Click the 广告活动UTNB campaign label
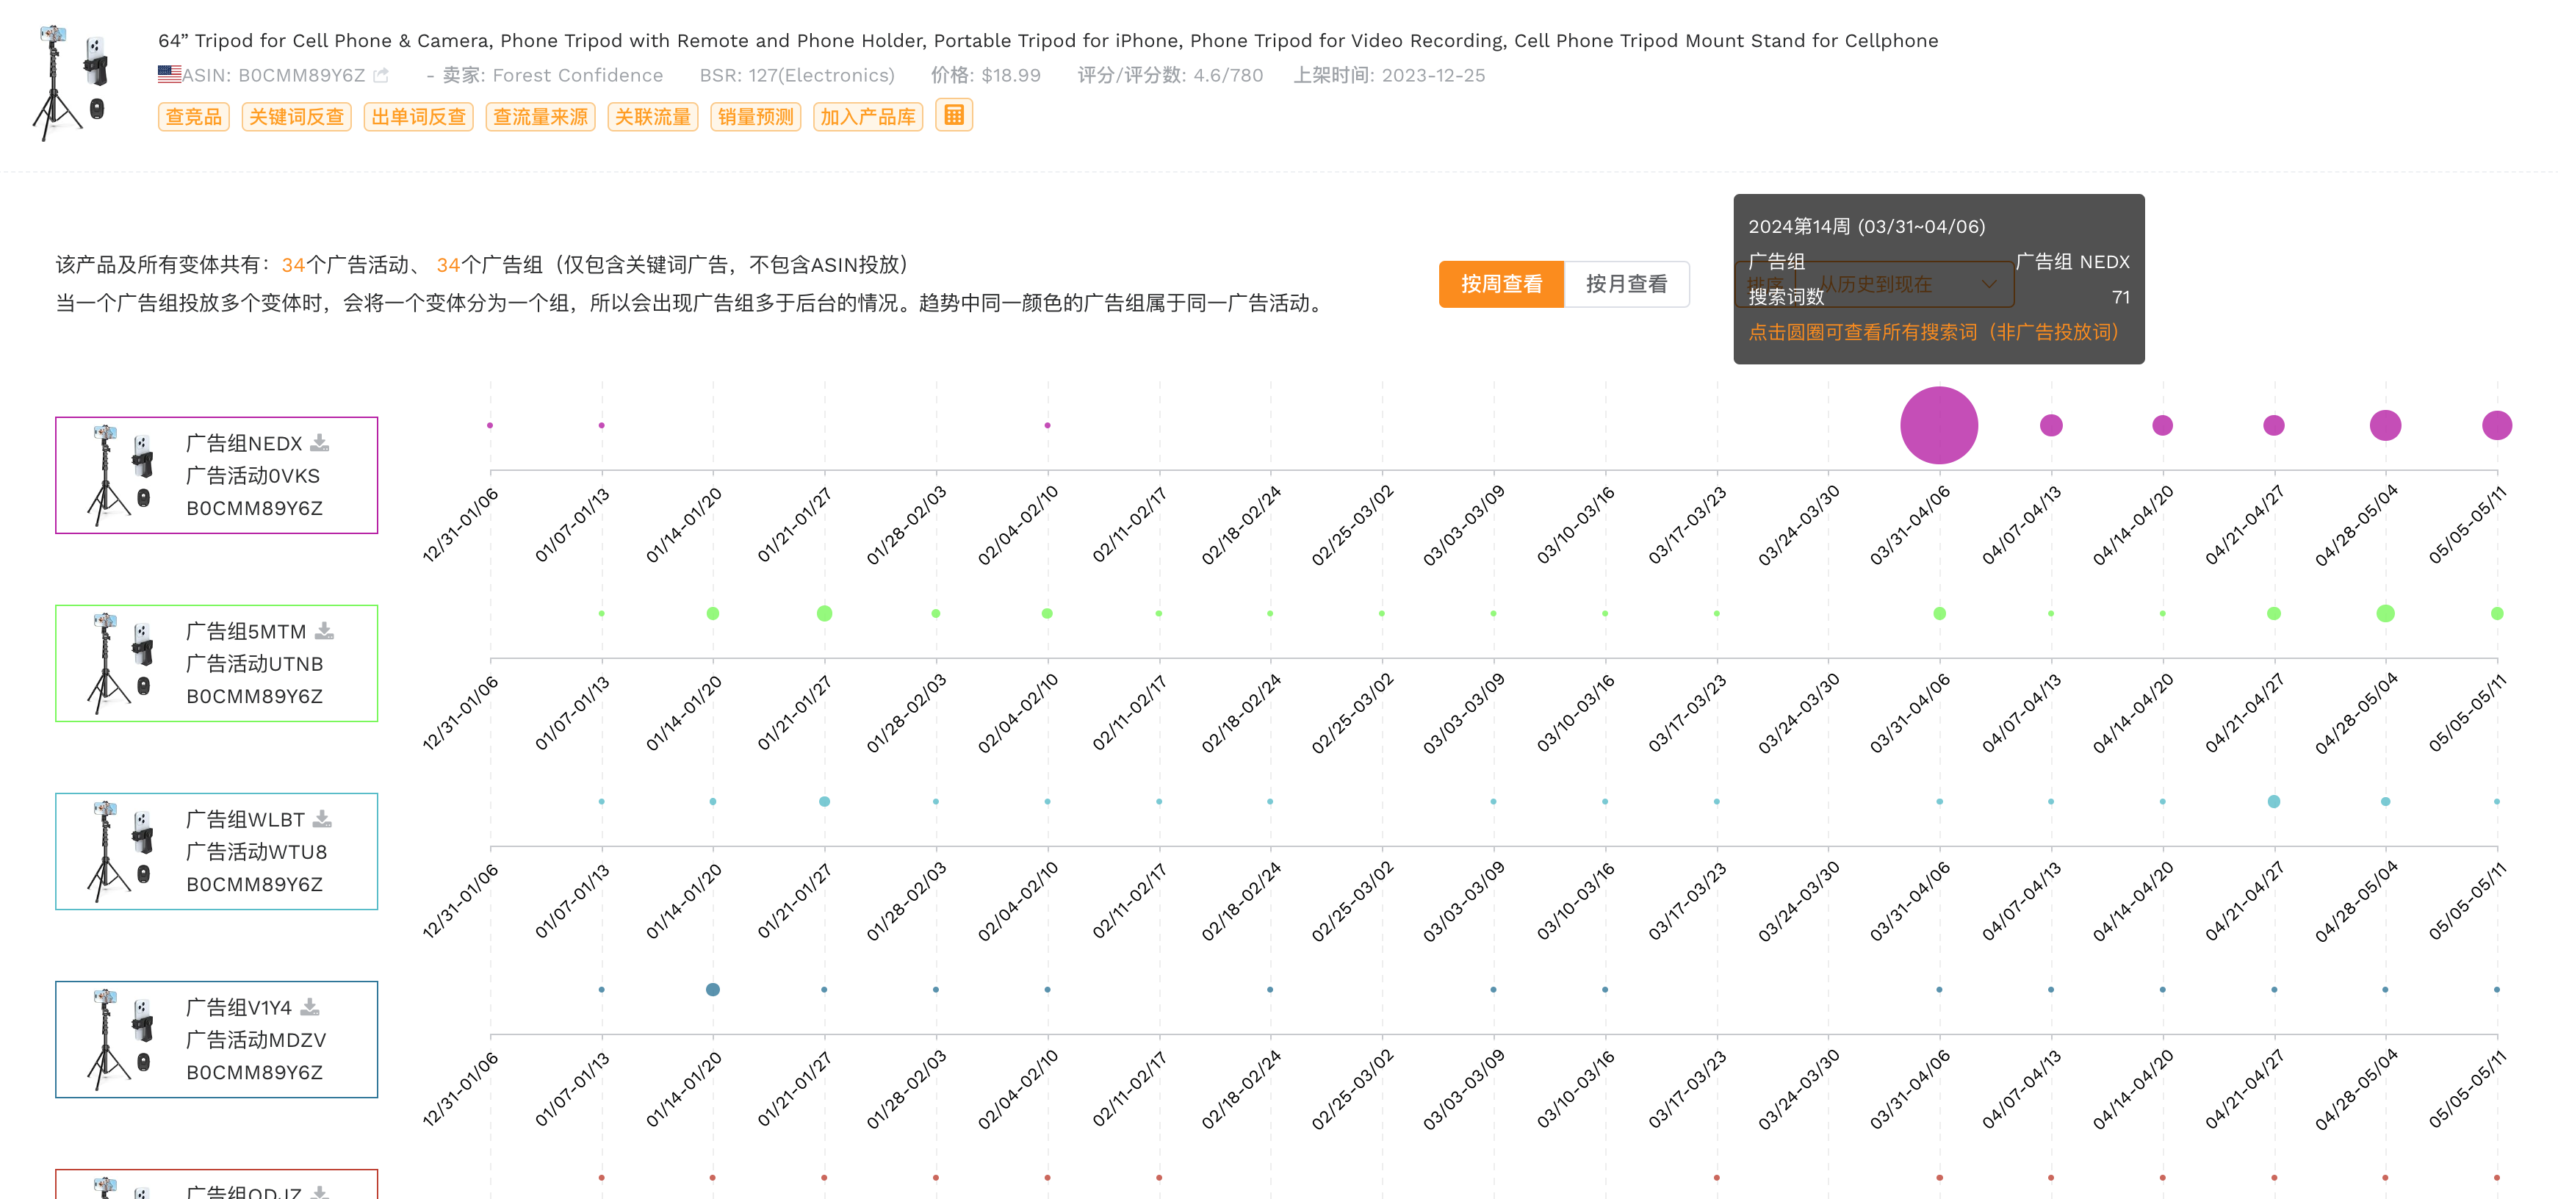Image resolution: width=2558 pixels, height=1199 pixels. coord(255,663)
